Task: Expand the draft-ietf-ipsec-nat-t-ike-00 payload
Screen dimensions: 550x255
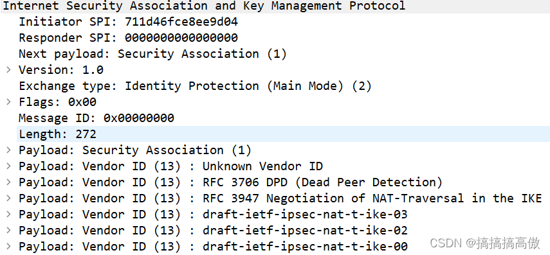Action: pyautogui.click(x=9, y=246)
